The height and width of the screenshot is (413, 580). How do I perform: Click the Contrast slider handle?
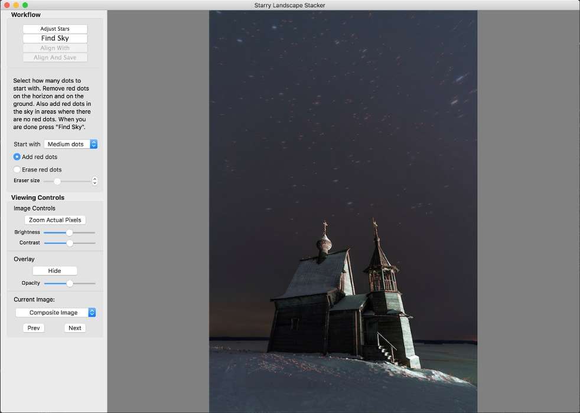click(x=70, y=242)
